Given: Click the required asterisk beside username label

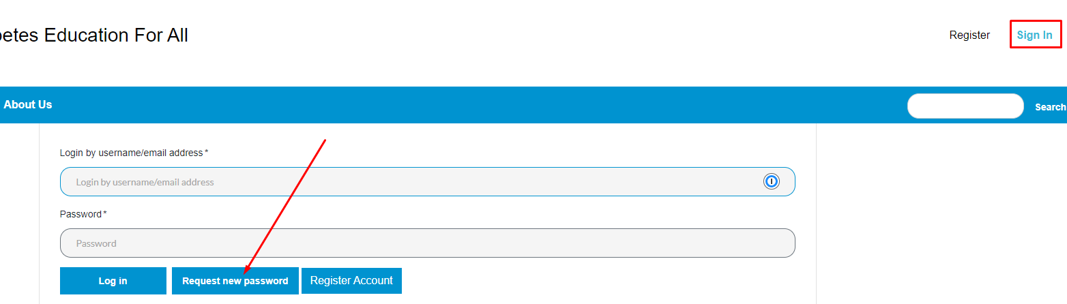Looking at the screenshot, I should (207, 152).
